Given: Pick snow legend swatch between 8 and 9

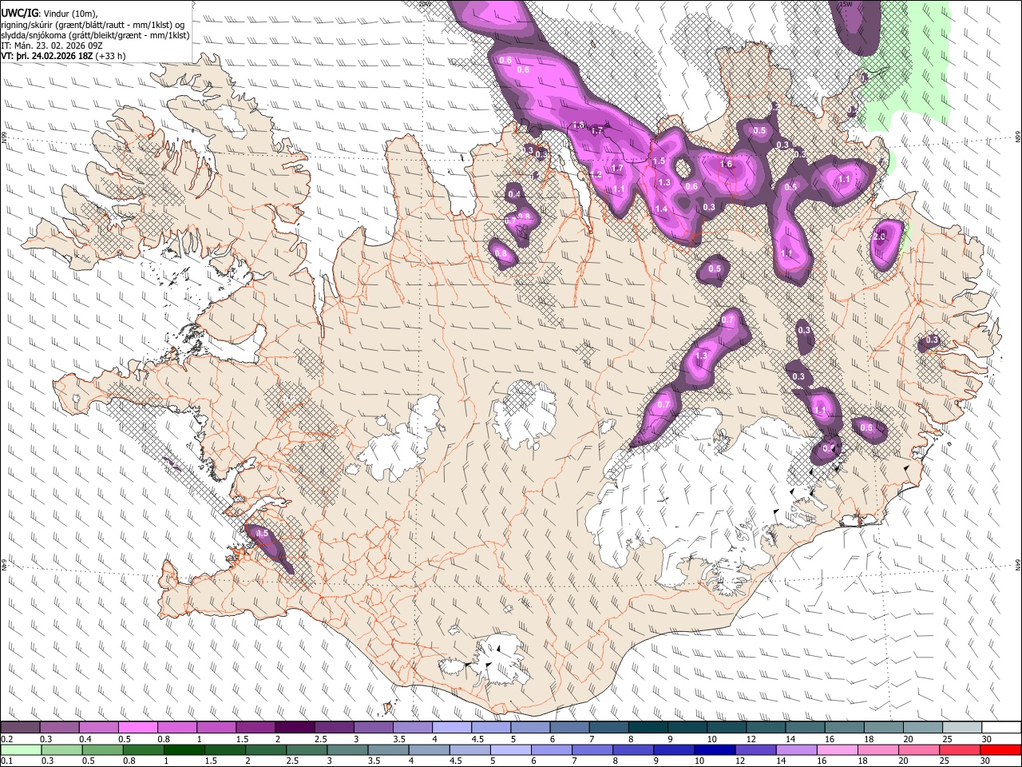Looking at the screenshot, I should pos(648,728).
